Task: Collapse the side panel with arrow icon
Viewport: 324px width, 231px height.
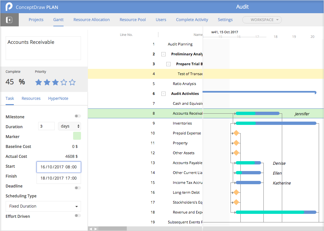Action: tap(10, 20)
